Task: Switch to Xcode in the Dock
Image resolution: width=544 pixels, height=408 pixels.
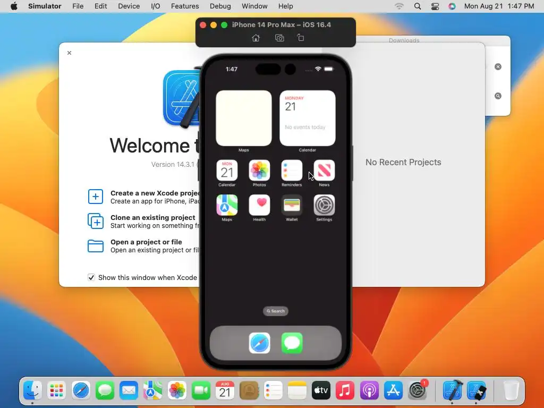Action: pyautogui.click(x=453, y=390)
